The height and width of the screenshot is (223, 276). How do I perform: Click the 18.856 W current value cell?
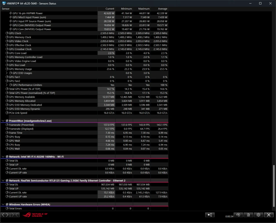coord(106,25)
